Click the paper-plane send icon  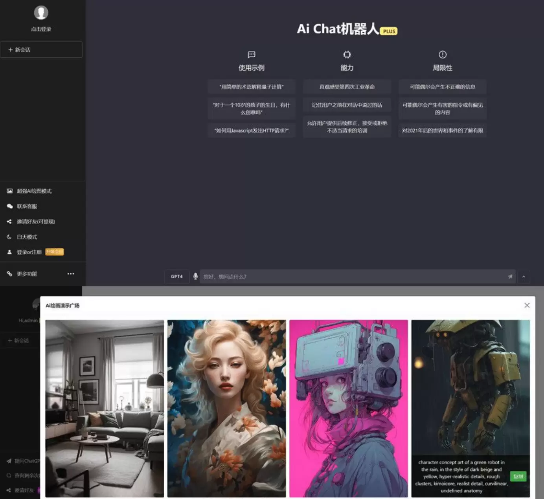click(510, 277)
